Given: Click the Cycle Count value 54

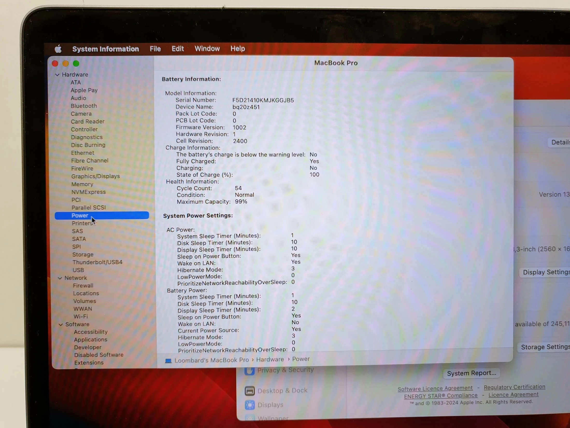Looking at the screenshot, I should coord(238,188).
